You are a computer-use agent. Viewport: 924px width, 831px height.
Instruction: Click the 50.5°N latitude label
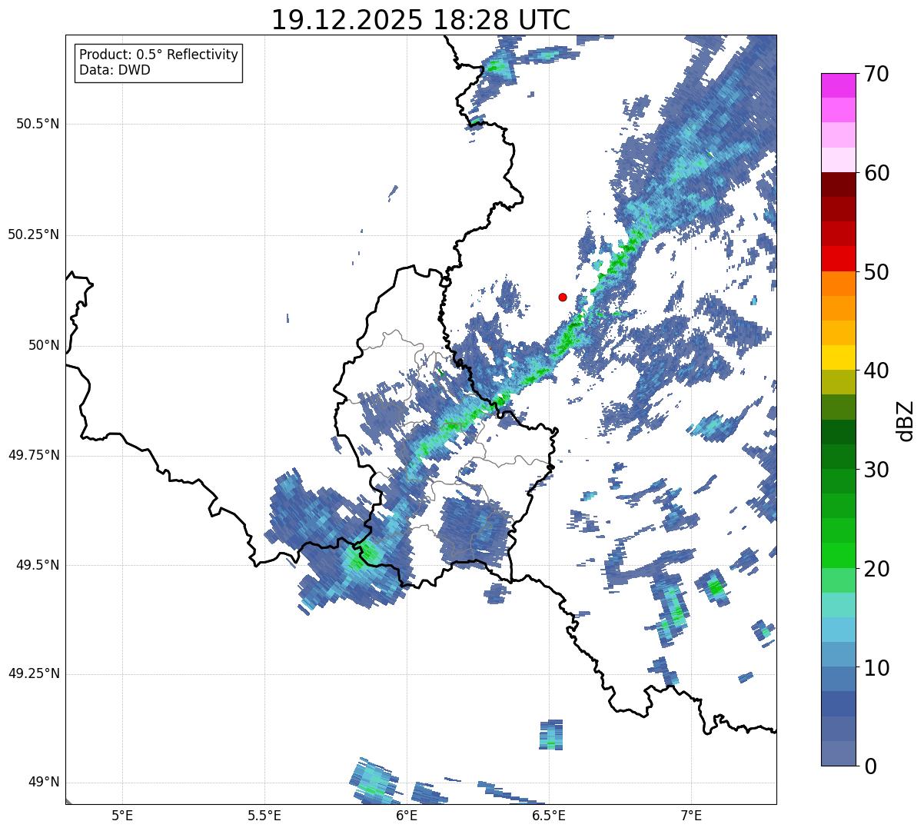[x=38, y=124]
